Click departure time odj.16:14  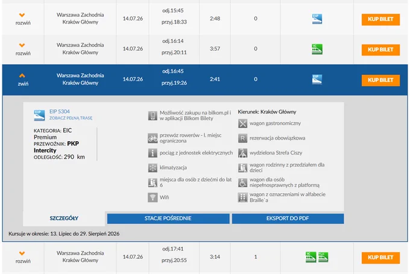tap(173, 41)
